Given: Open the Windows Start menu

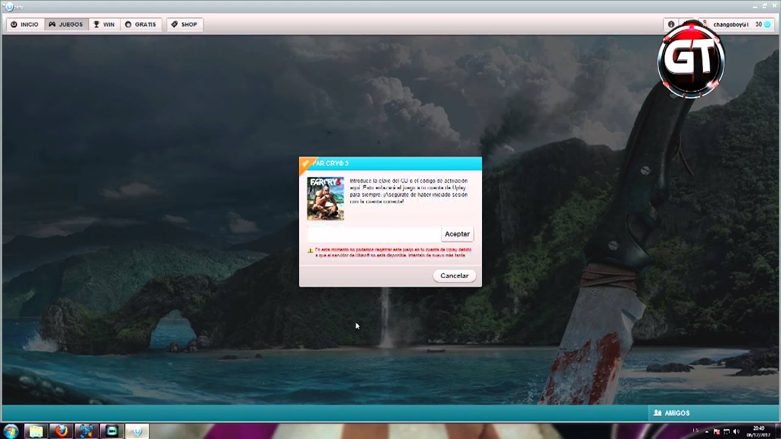Looking at the screenshot, I should point(11,431).
